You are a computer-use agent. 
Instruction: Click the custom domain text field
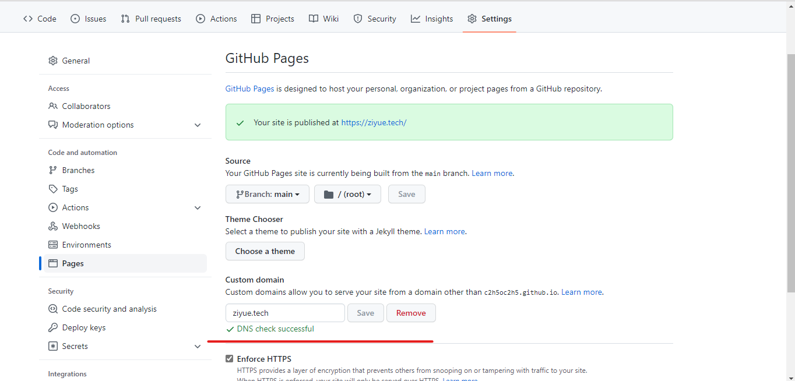[285, 313]
